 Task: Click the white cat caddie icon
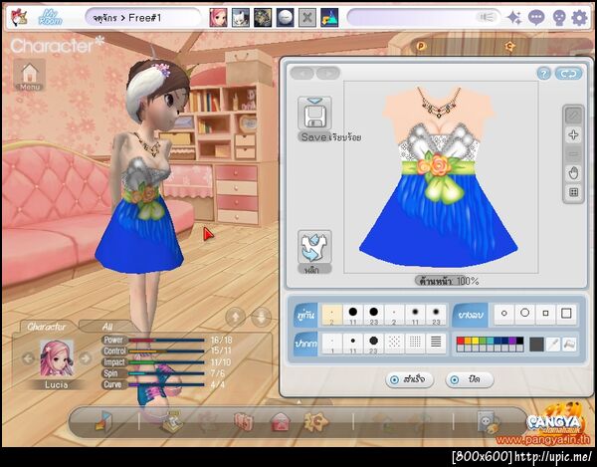click(x=241, y=18)
